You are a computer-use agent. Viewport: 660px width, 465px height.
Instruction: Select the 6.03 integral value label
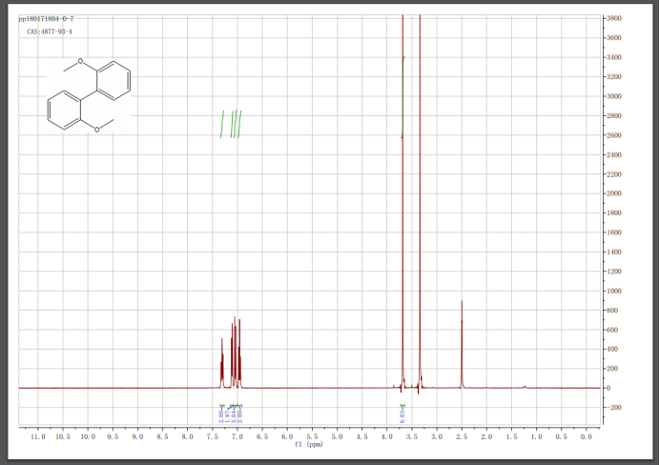click(402, 414)
